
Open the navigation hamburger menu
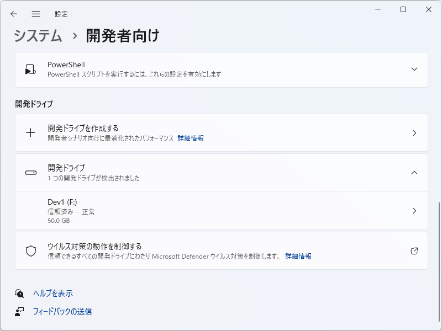[35, 14]
